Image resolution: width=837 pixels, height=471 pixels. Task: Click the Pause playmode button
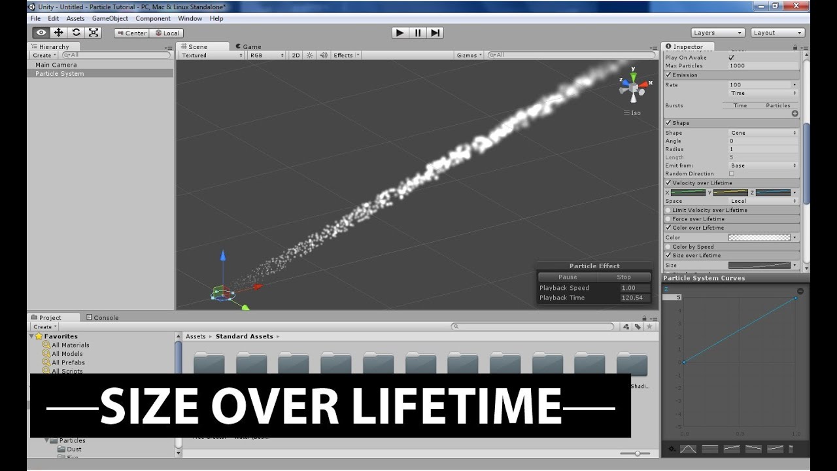[418, 33]
